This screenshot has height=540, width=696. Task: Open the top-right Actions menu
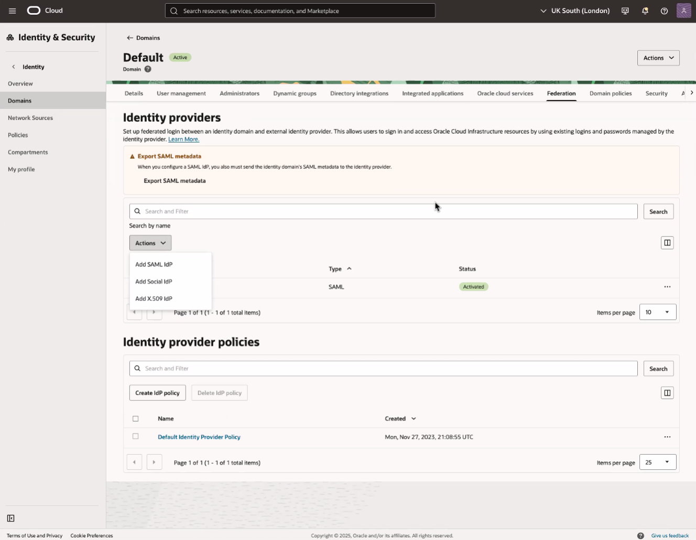coord(658,58)
